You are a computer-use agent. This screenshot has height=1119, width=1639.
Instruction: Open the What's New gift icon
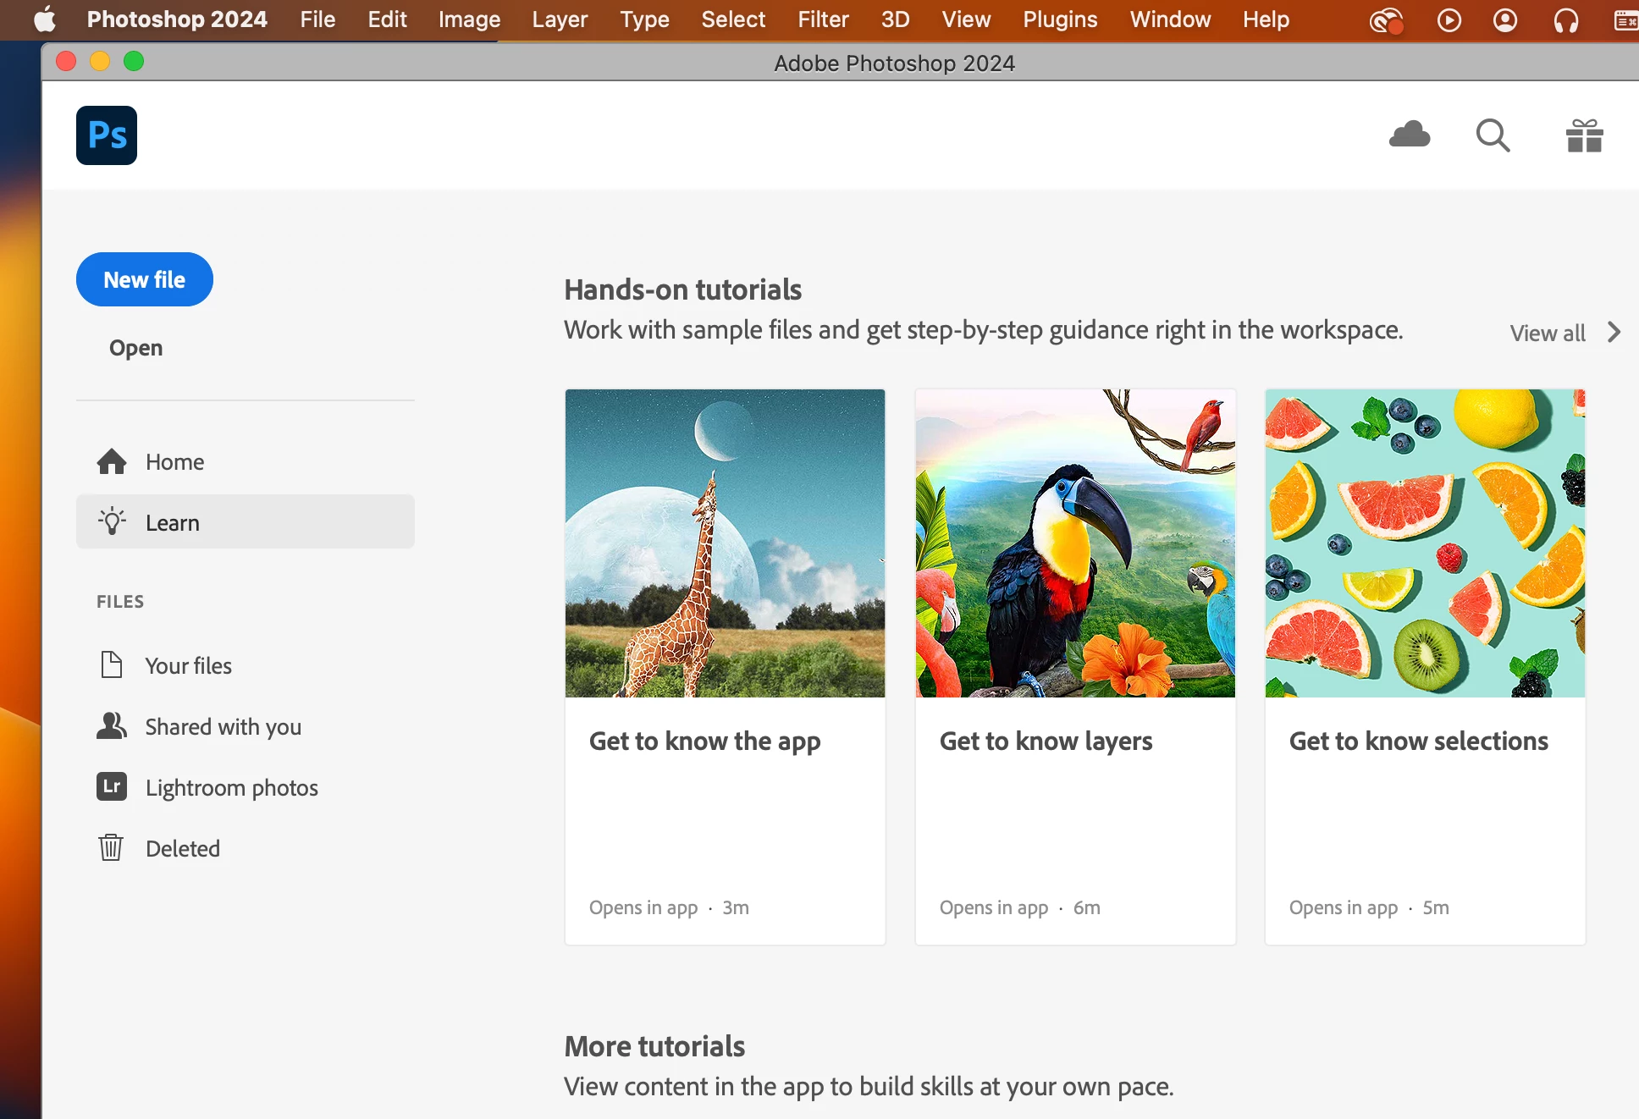point(1584,135)
